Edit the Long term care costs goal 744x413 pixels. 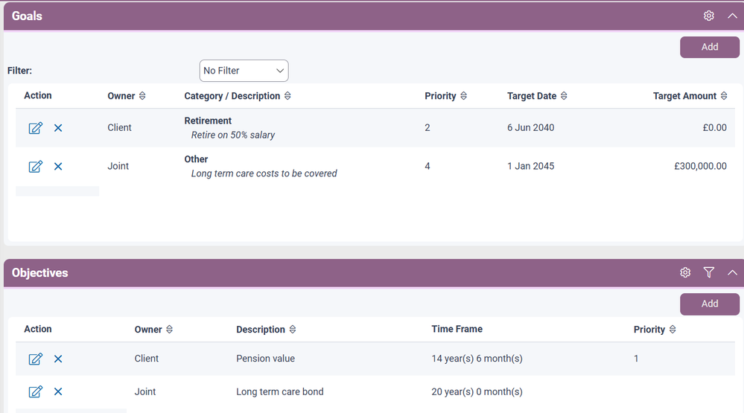coord(35,167)
